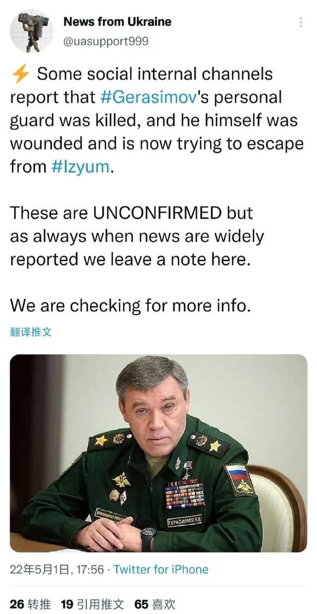Click the 'These are UNCONFIRMED' paragraph
The image size is (317, 614).
pyautogui.click(x=137, y=236)
